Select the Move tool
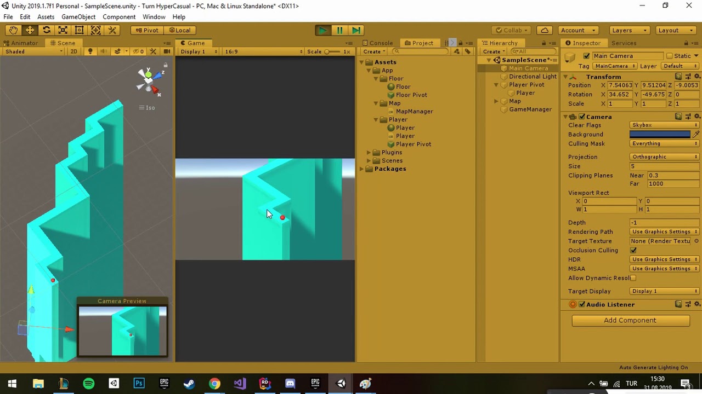 (30, 30)
